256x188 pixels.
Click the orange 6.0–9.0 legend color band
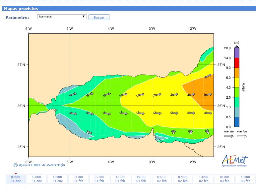(236, 72)
